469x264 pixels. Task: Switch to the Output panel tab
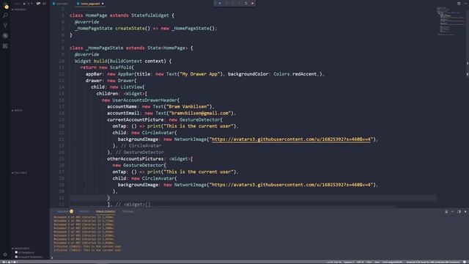coord(84,212)
